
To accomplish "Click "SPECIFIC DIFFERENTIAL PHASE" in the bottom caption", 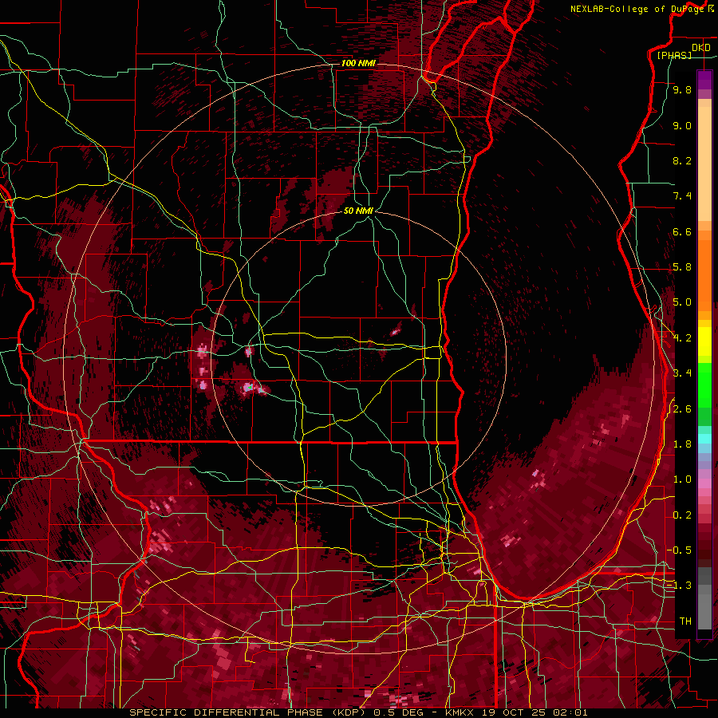I will pyautogui.click(x=227, y=712).
